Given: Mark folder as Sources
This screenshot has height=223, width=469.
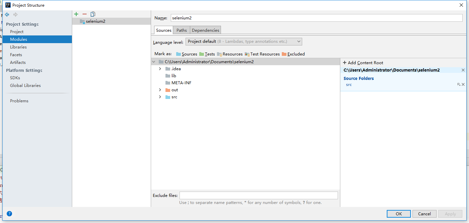Looking at the screenshot, I should [187, 54].
